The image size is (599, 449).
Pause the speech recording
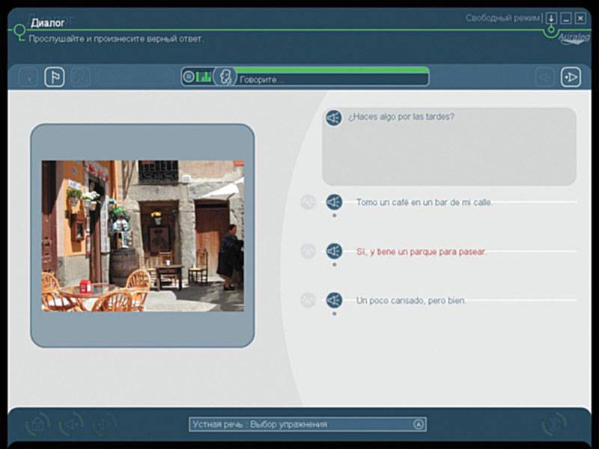(x=189, y=77)
